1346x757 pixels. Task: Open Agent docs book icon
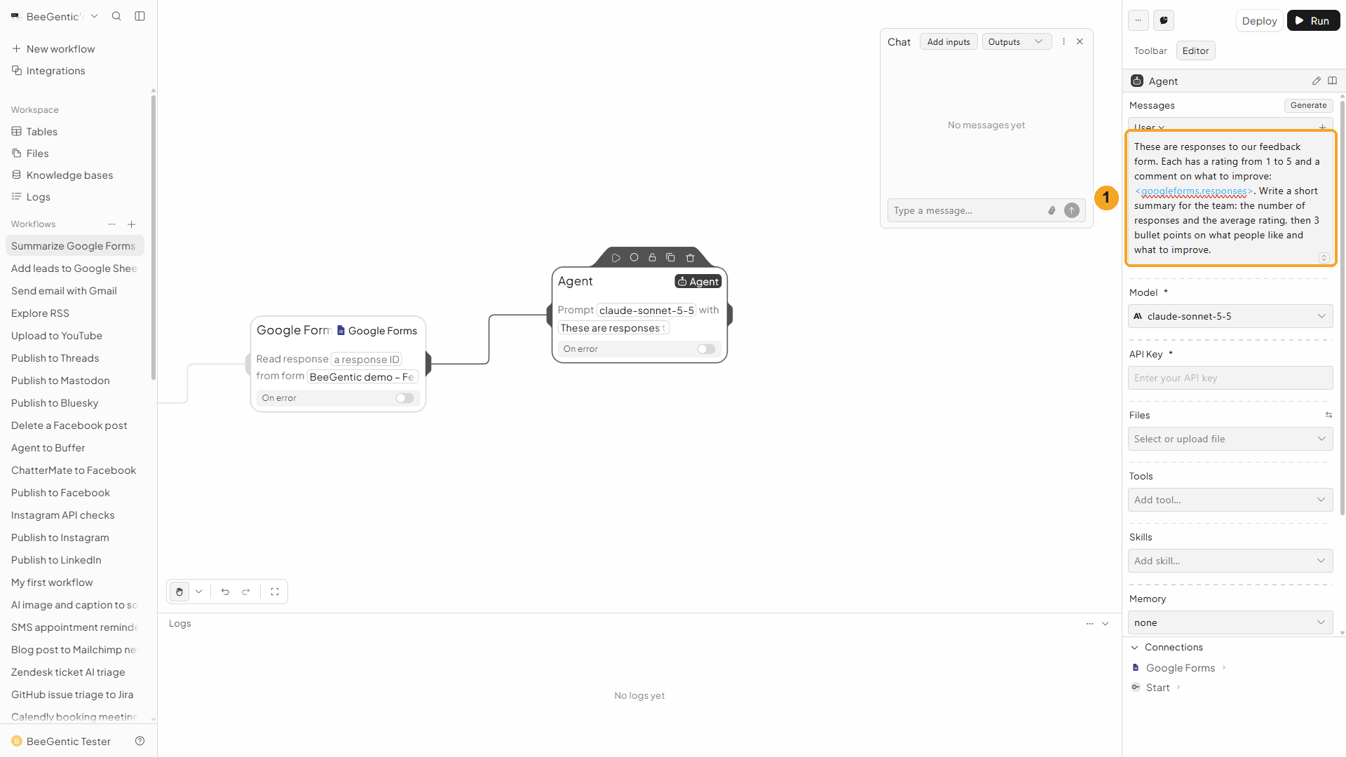tap(1333, 81)
